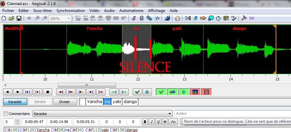This screenshot has height=132, width=291.
Task: Click the Karaoké button
Action: point(15,102)
